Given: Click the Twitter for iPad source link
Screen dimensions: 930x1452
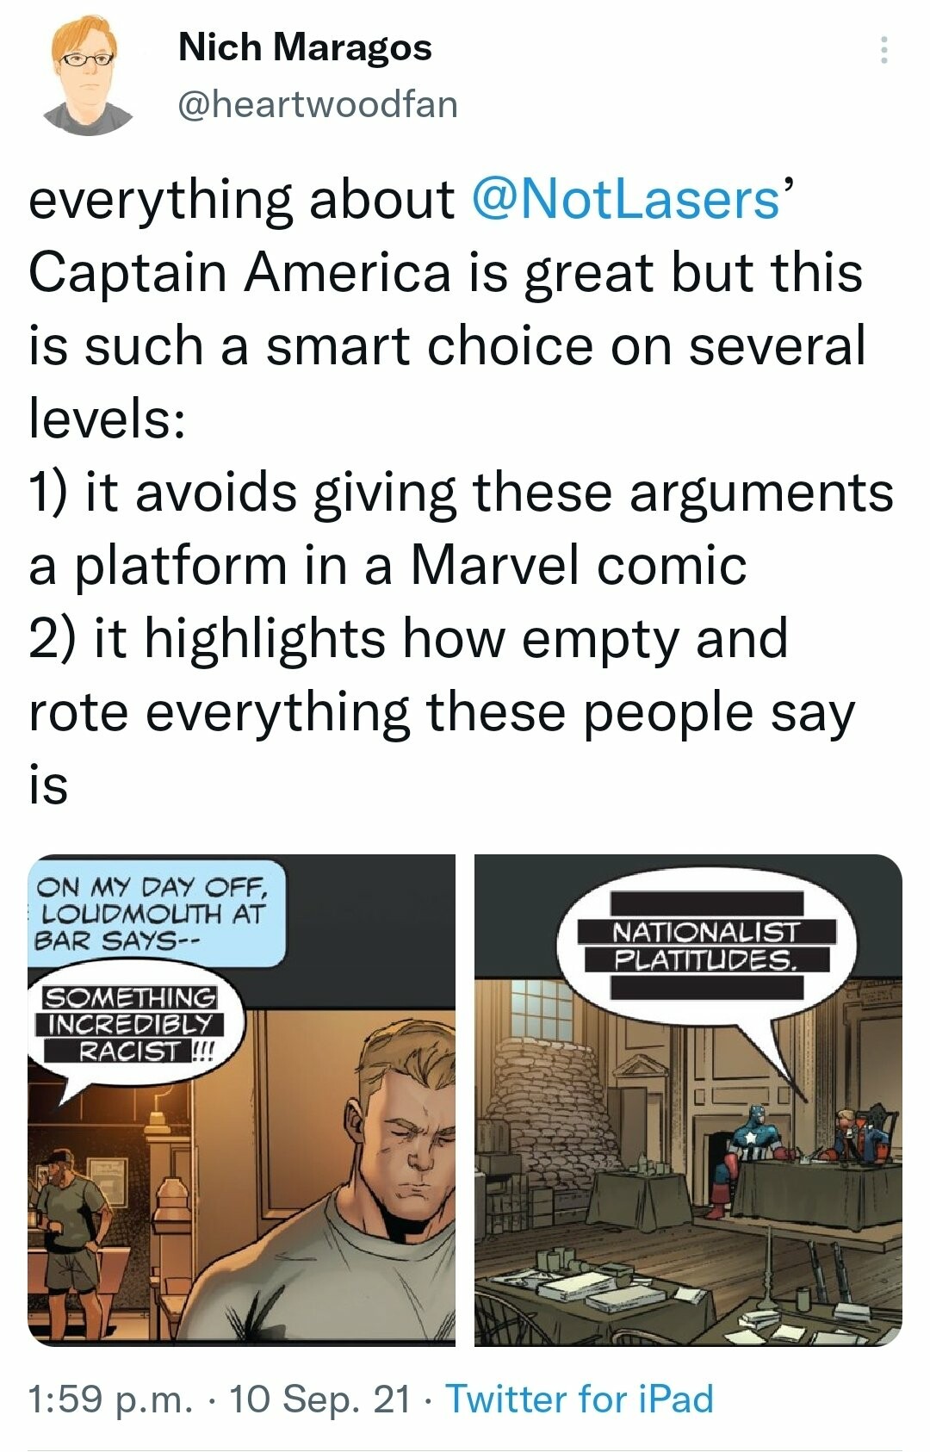Looking at the screenshot, I should 580,1399.
